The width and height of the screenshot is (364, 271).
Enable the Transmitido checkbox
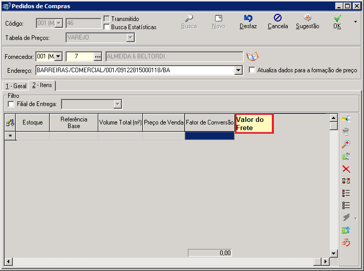(106, 18)
